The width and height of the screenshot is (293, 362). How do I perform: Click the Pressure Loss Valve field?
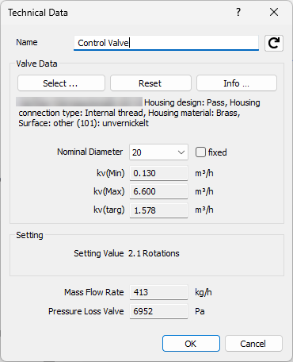158,311
